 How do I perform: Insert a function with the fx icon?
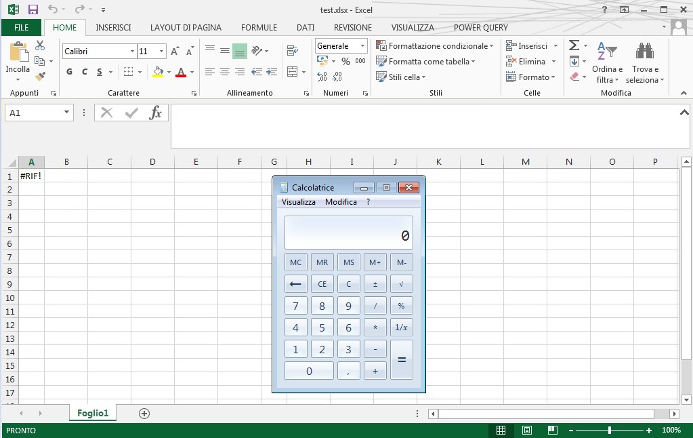coord(156,113)
